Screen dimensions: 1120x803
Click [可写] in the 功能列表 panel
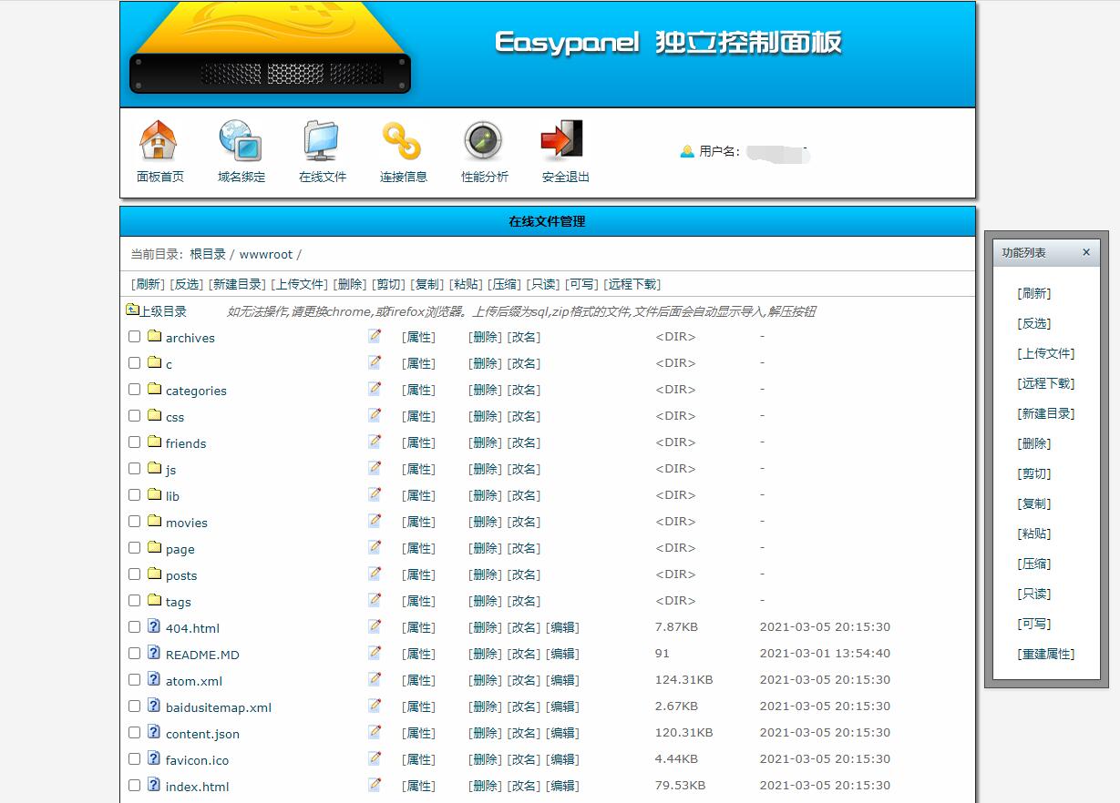[1034, 624]
